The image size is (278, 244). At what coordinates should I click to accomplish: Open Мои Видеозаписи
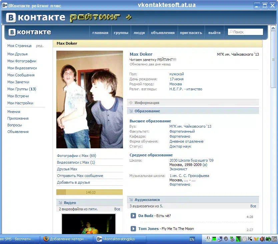22,68
